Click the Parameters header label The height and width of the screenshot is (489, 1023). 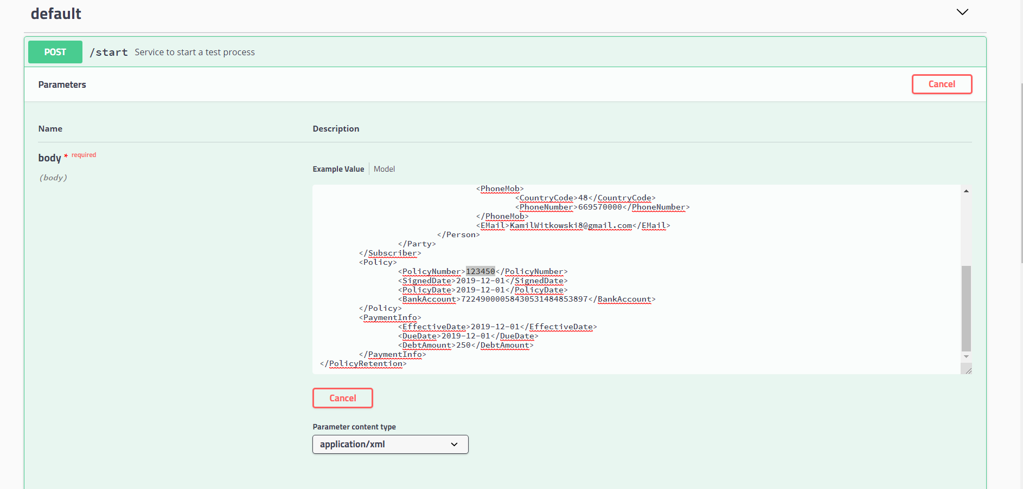click(x=62, y=84)
